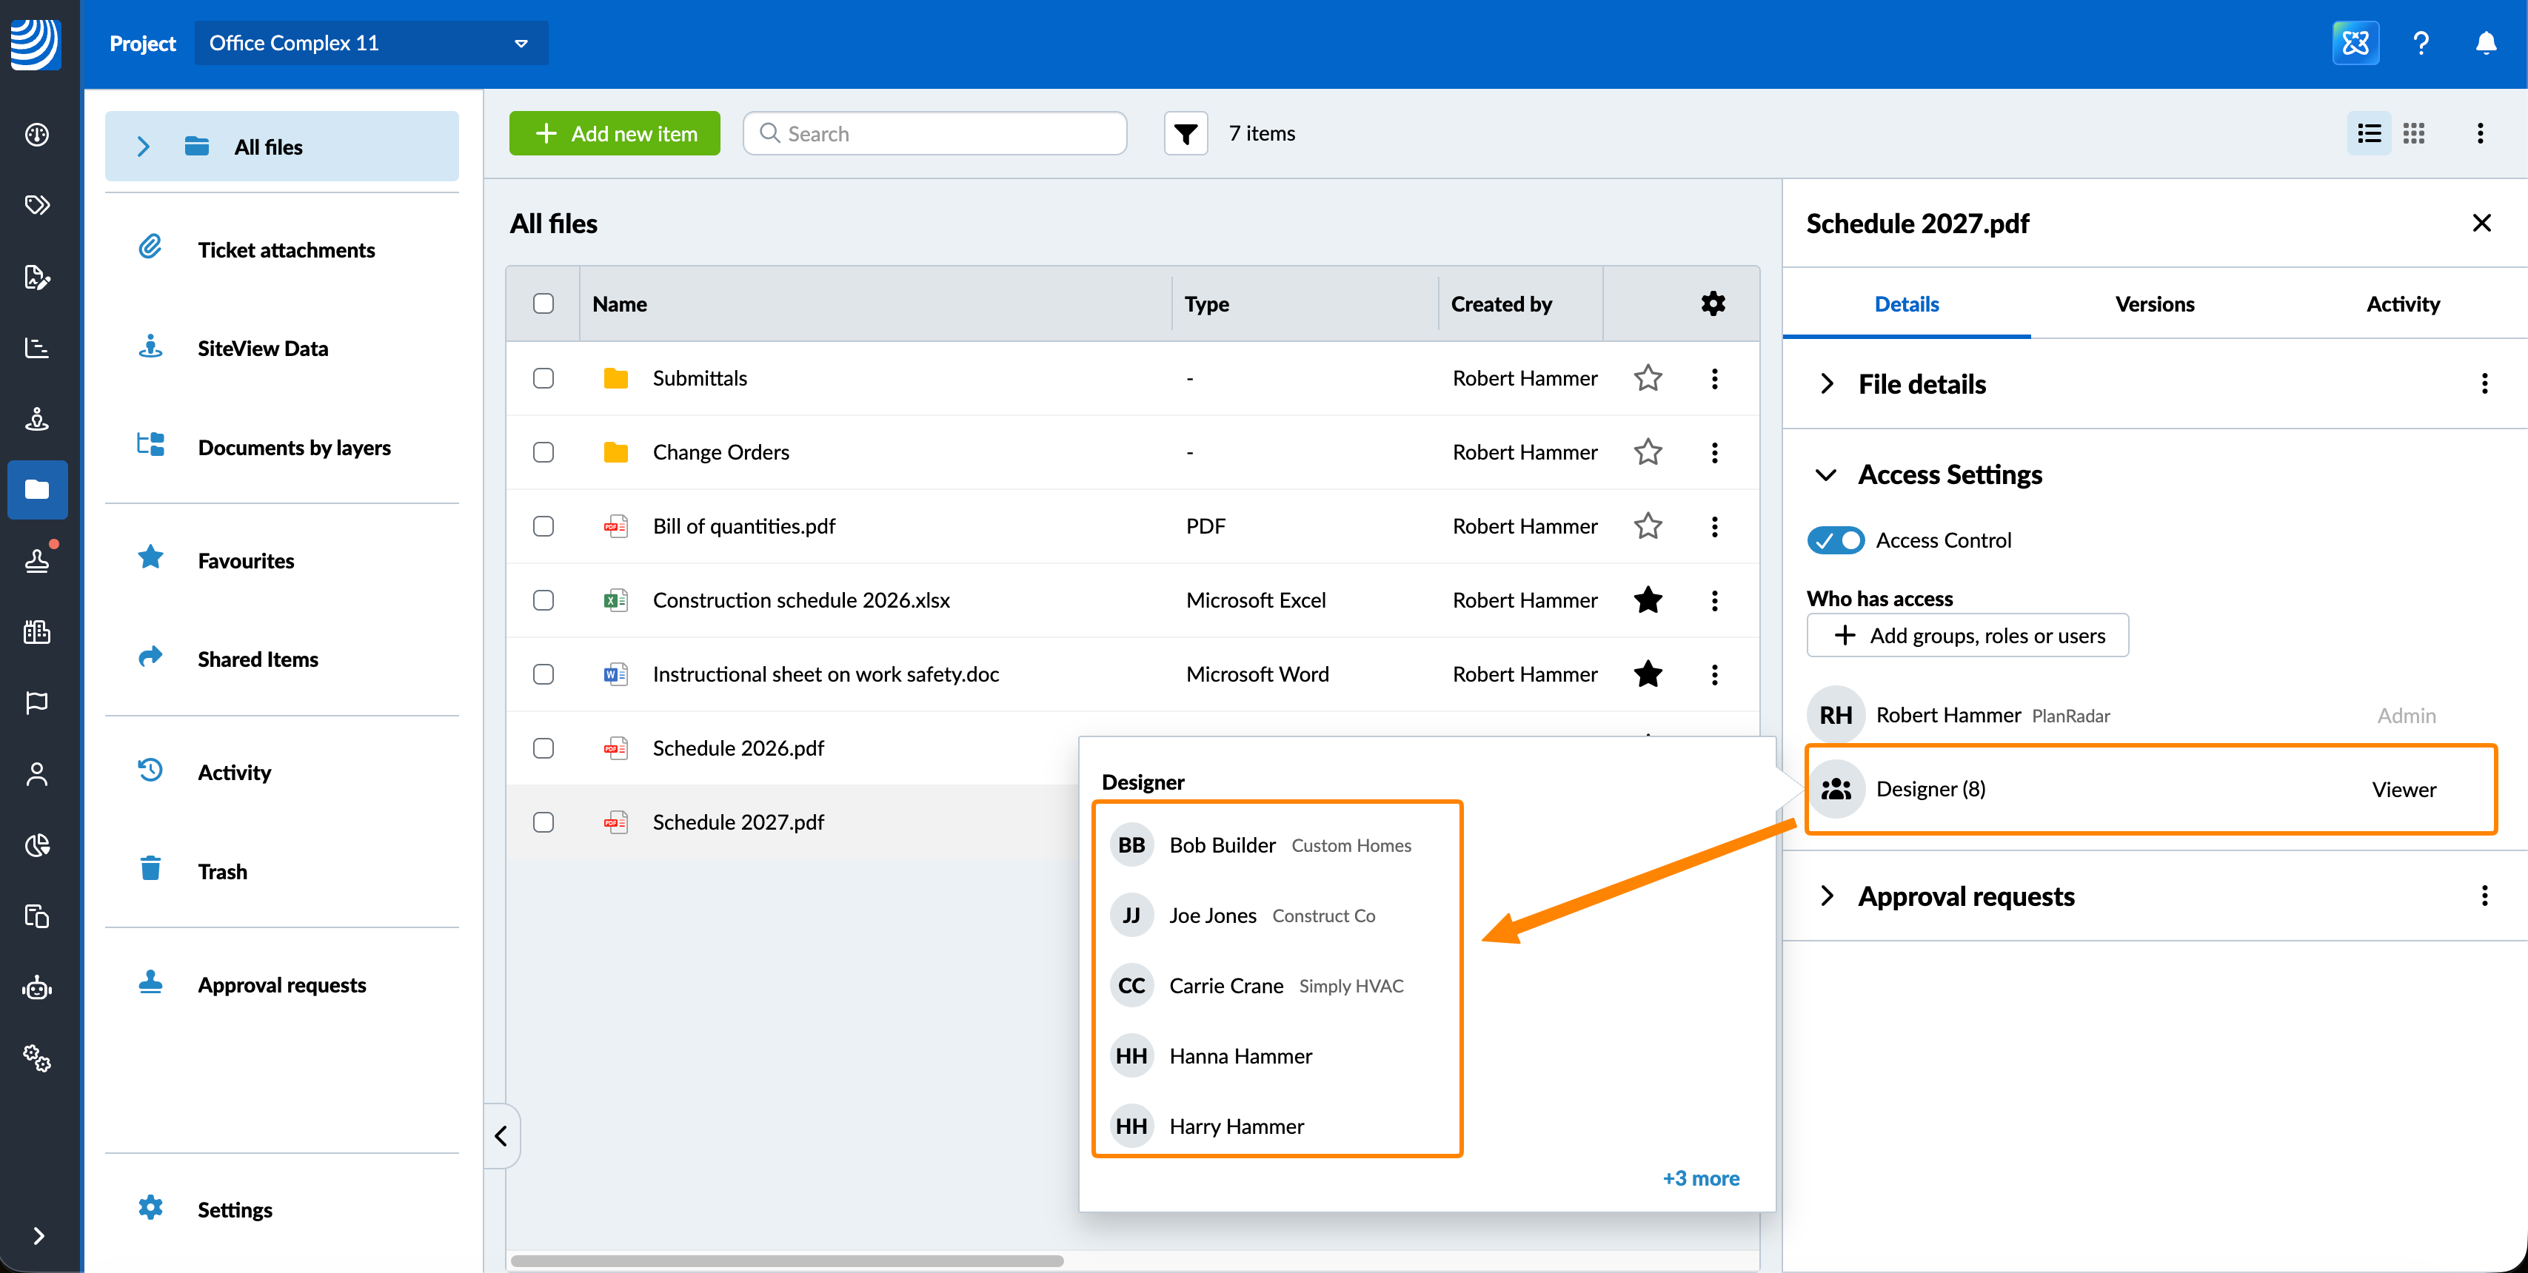
Task: Switch to the Versions tab
Action: pos(2155,304)
